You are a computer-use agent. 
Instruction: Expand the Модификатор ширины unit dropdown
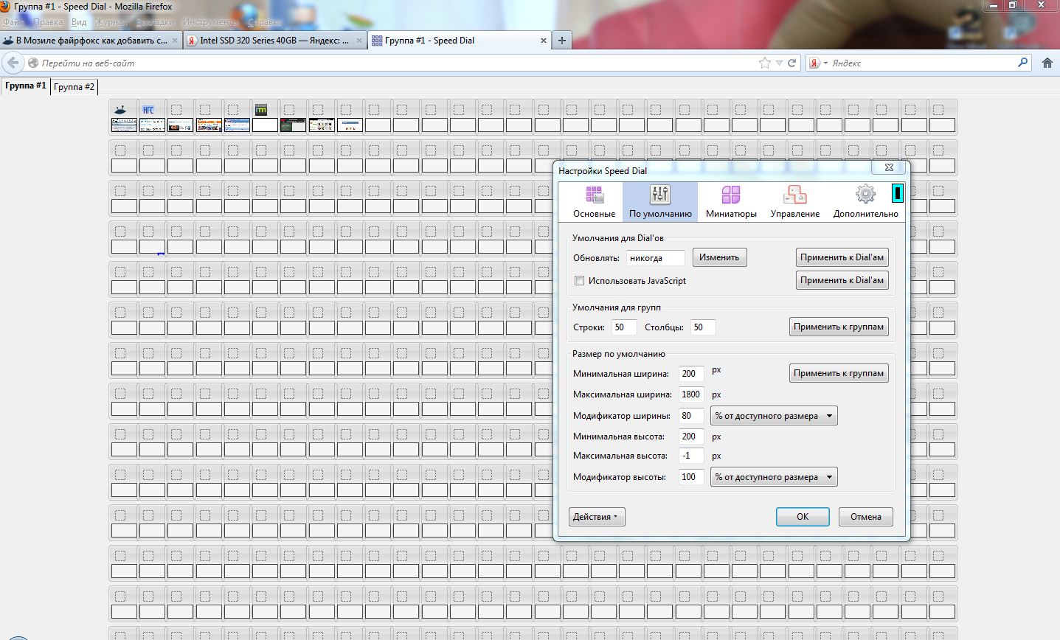coord(773,416)
